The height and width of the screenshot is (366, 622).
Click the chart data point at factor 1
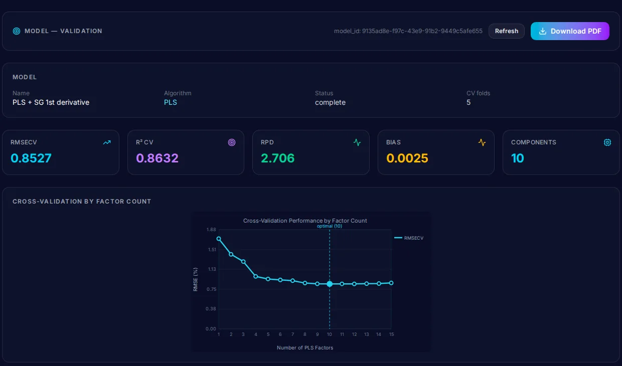219,239
